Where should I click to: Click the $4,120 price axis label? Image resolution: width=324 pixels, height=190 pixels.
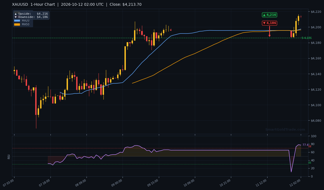(316, 90)
